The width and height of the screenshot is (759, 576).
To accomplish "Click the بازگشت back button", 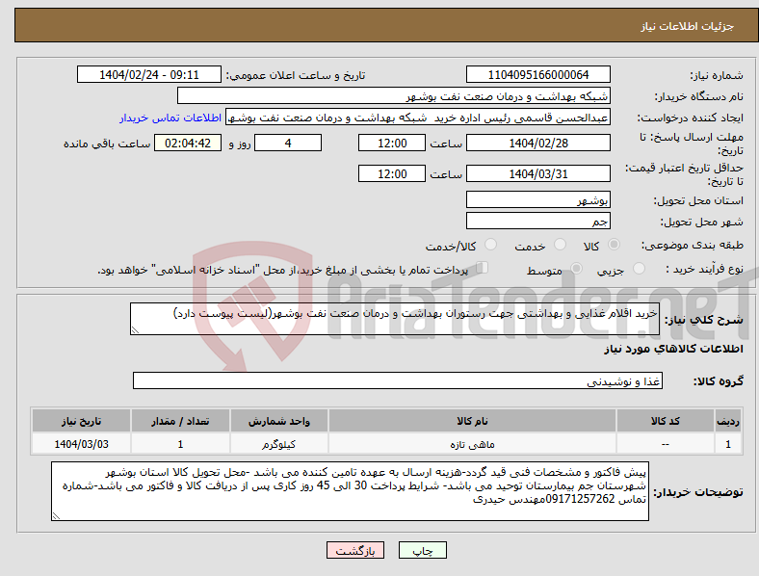I will (355, 550).
